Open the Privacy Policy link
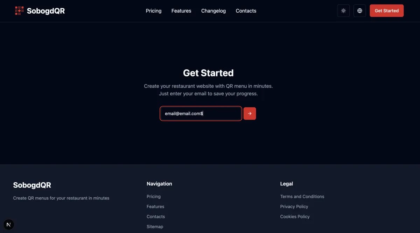 [x=294, y=206]
